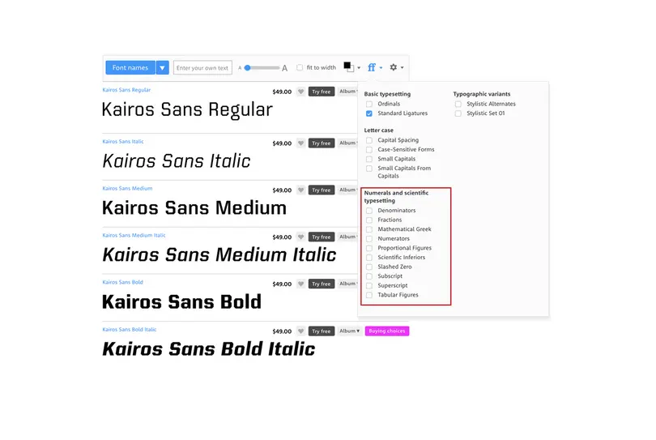656x440 pixels.
Task: Open the text color swatch picker
Action: point(349,68)
